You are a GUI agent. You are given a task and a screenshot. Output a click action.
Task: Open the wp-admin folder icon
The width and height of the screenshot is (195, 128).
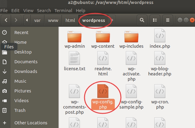tap(74, 37)
